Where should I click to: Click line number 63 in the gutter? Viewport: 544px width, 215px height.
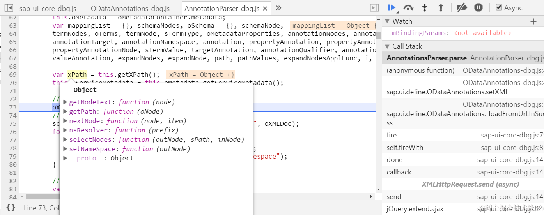tap(12, 25)
